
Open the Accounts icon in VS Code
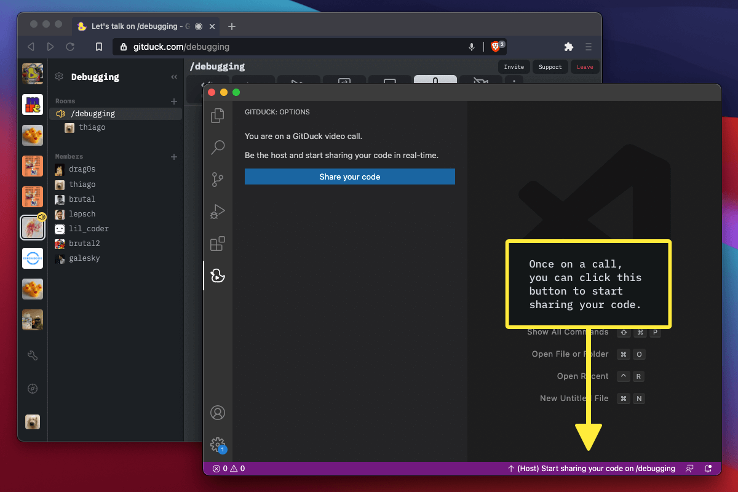218,413
